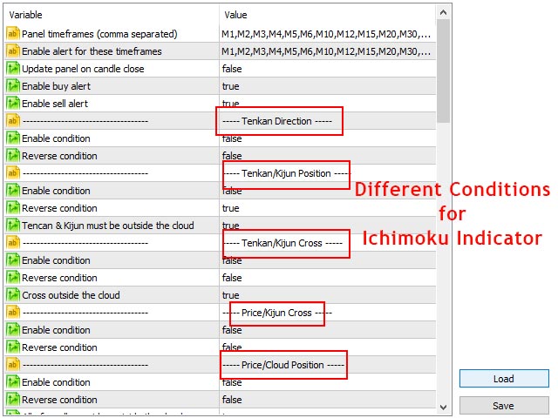
Task: Click the scrollbar down arrow
Action: point(444,408)
